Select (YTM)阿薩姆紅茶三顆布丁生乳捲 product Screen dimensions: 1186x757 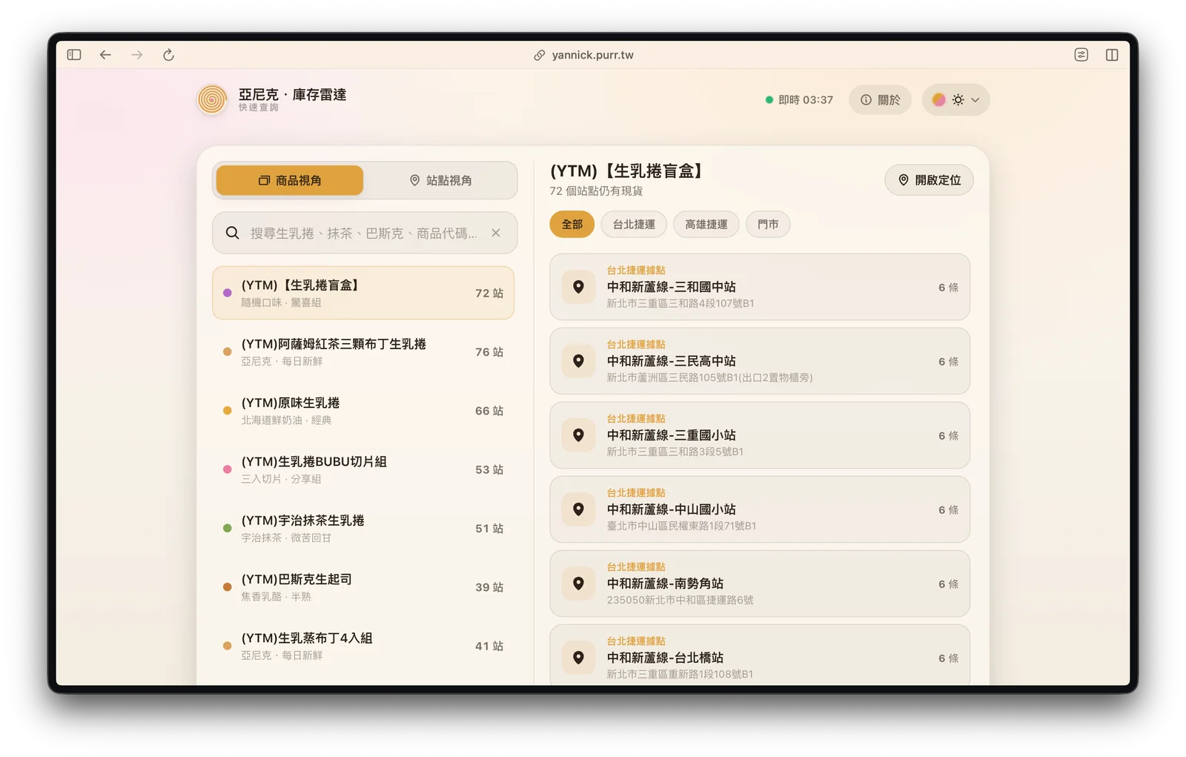click(x=363, y=352)
